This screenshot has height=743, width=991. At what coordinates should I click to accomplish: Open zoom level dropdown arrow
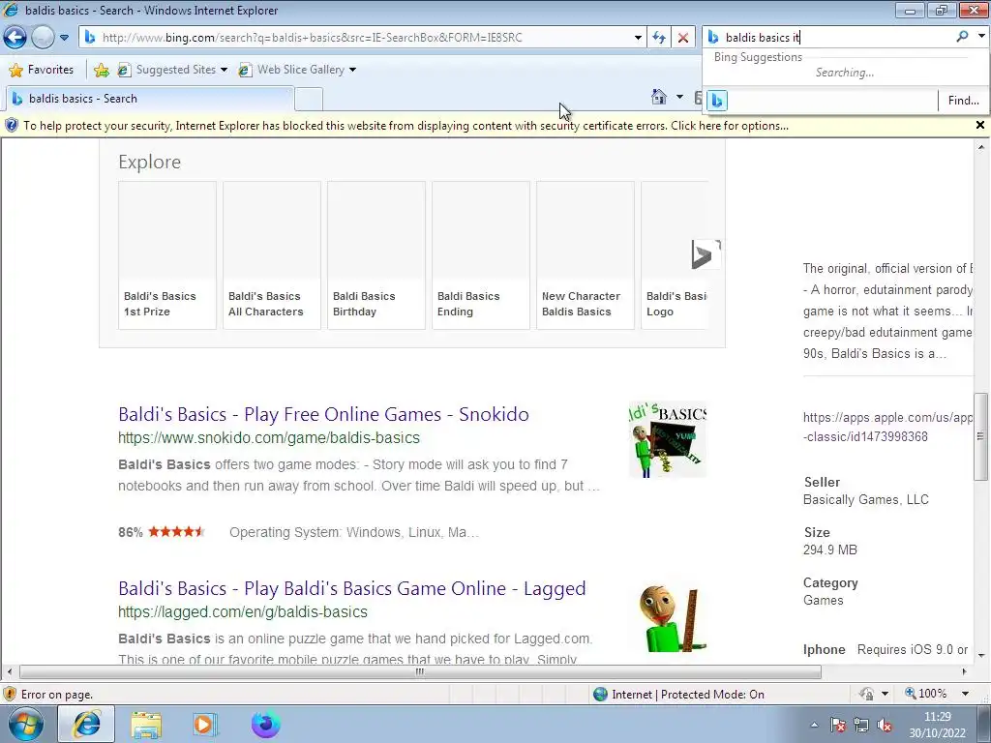[965, 694]
